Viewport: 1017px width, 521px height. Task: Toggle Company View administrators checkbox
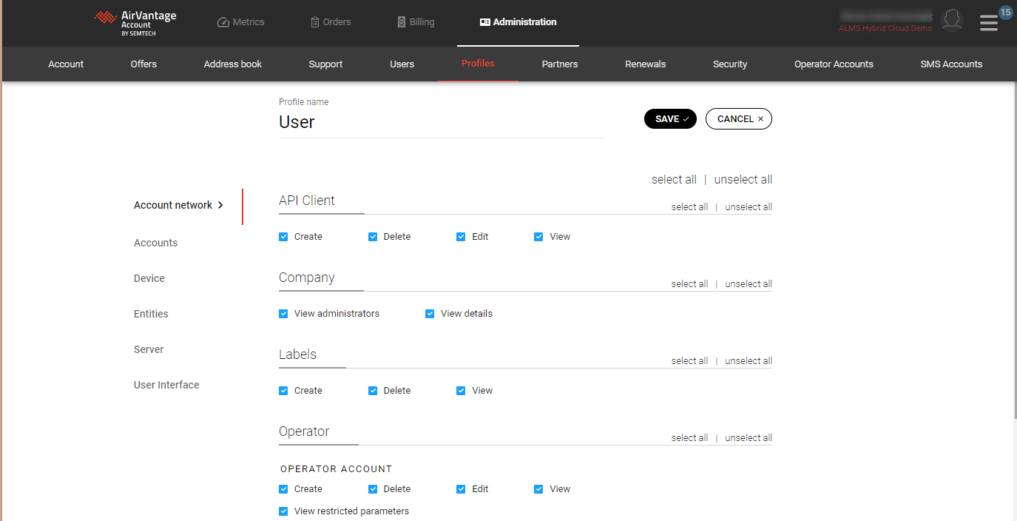283,314
